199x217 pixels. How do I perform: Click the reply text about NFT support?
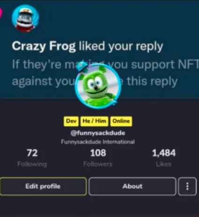(105, 72)
